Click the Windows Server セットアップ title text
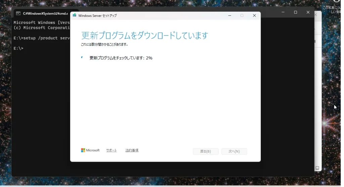 tap(97, 15)
